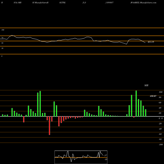The height and width of the screenshot is (164, 164).
Task: Click the RSI current value 43.58 label
Action: click(x=151, y=42)
